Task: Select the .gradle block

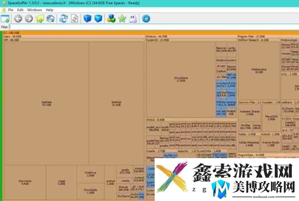Action: 125,171
